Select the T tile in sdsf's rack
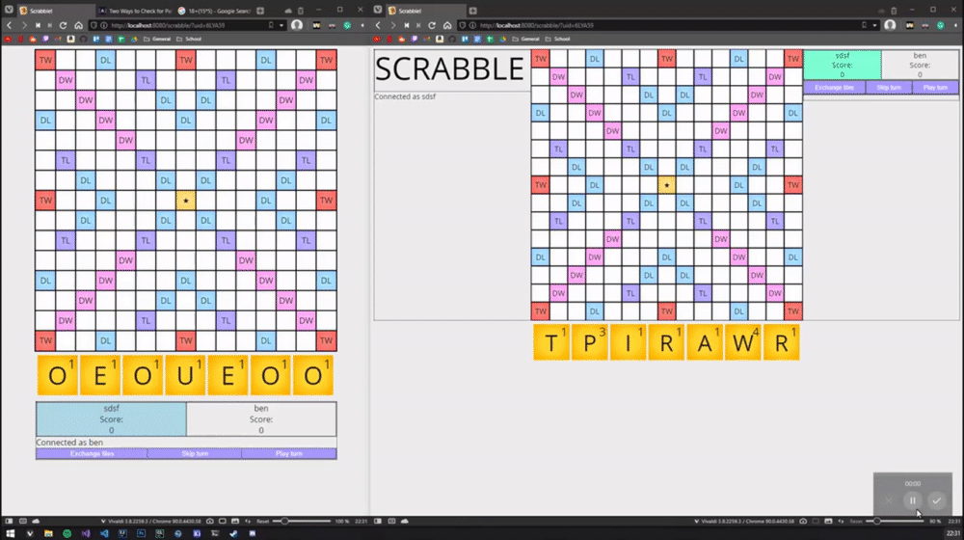 pyautogui.click(x=550, y=342)
